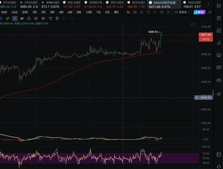Delete drawings with the trash icon
The width and height of the screenshot is (223, 169).
(57, 18)
